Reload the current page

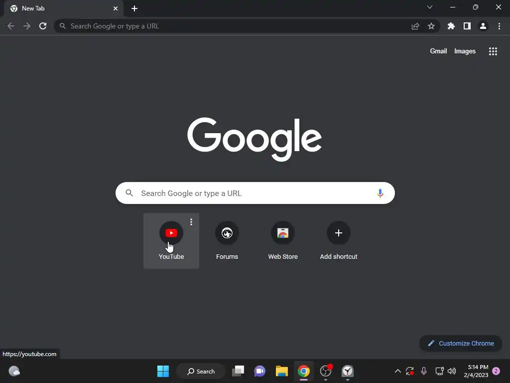coord(43,26)
